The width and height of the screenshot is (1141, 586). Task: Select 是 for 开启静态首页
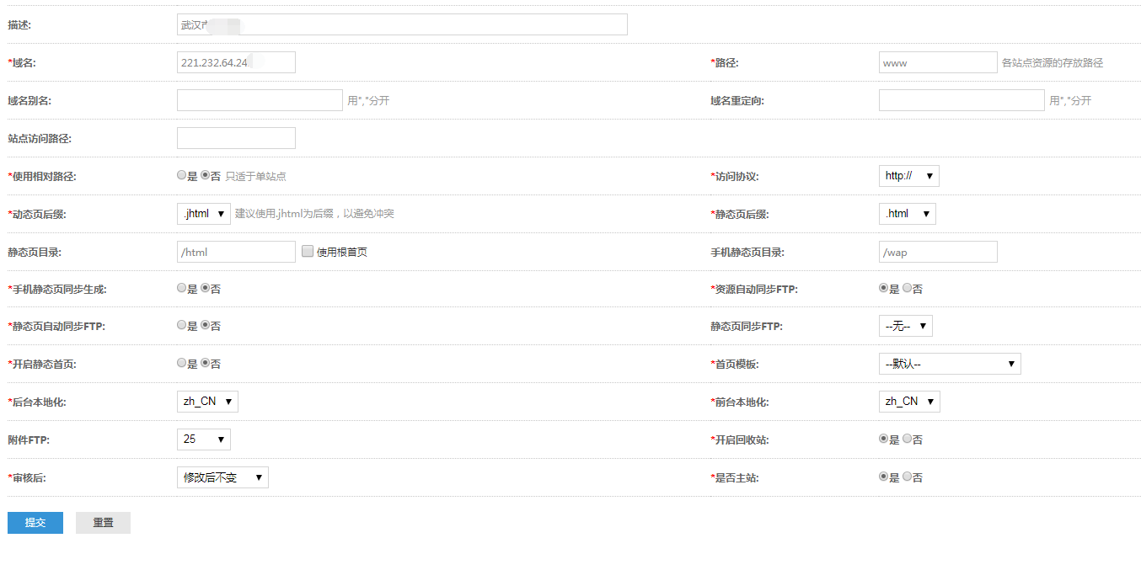181,363
